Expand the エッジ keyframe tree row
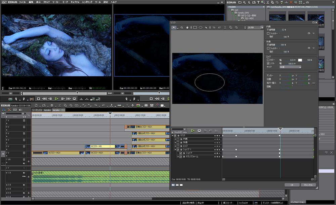336x205 pixels. click(175, 146)
